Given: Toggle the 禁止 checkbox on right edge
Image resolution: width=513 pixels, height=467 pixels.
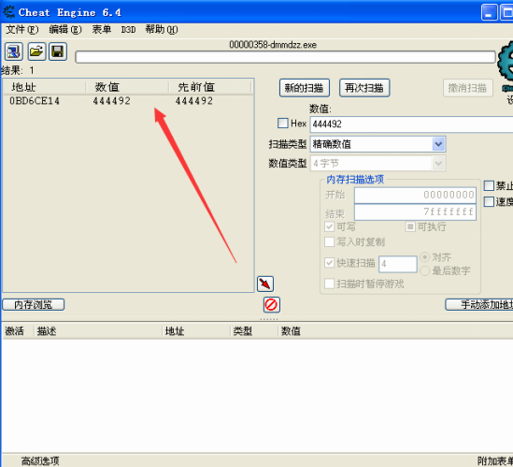Looking at the screenshot, I should (x=489, y=185).
